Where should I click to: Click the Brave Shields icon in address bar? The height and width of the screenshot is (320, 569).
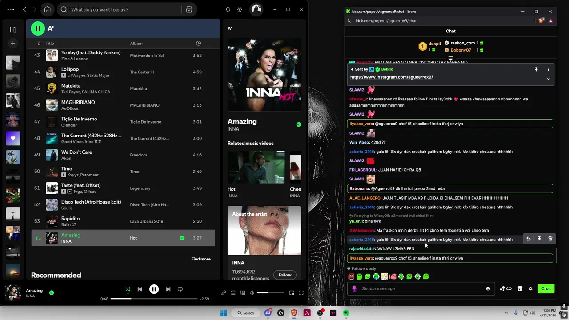tap(541, 21)
